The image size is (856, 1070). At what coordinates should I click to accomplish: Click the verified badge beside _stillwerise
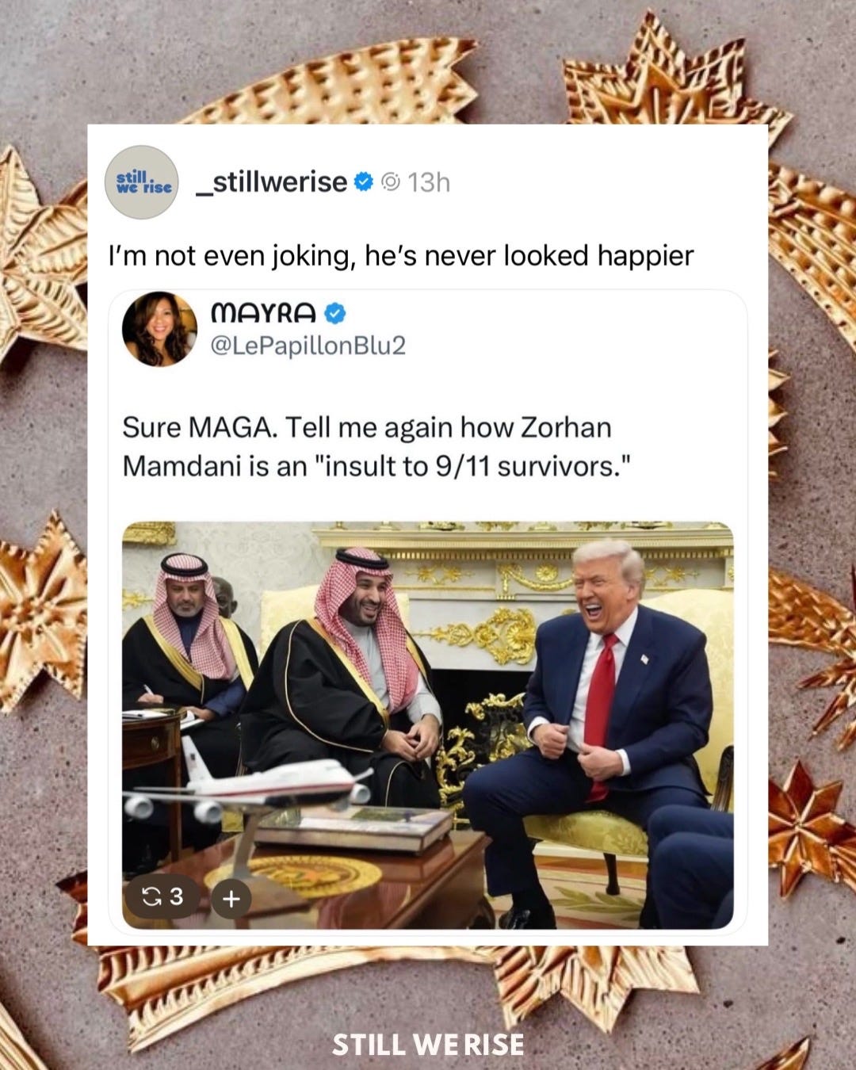point(363,182)
